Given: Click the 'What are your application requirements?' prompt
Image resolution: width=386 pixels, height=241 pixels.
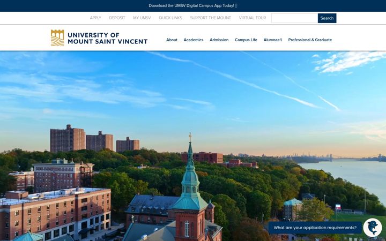Looking at the screenshot, I should tap(315, 228).
